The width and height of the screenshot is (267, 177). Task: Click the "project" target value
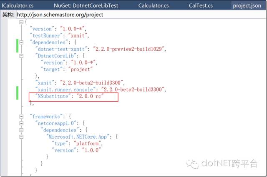(x=81, y=70)
